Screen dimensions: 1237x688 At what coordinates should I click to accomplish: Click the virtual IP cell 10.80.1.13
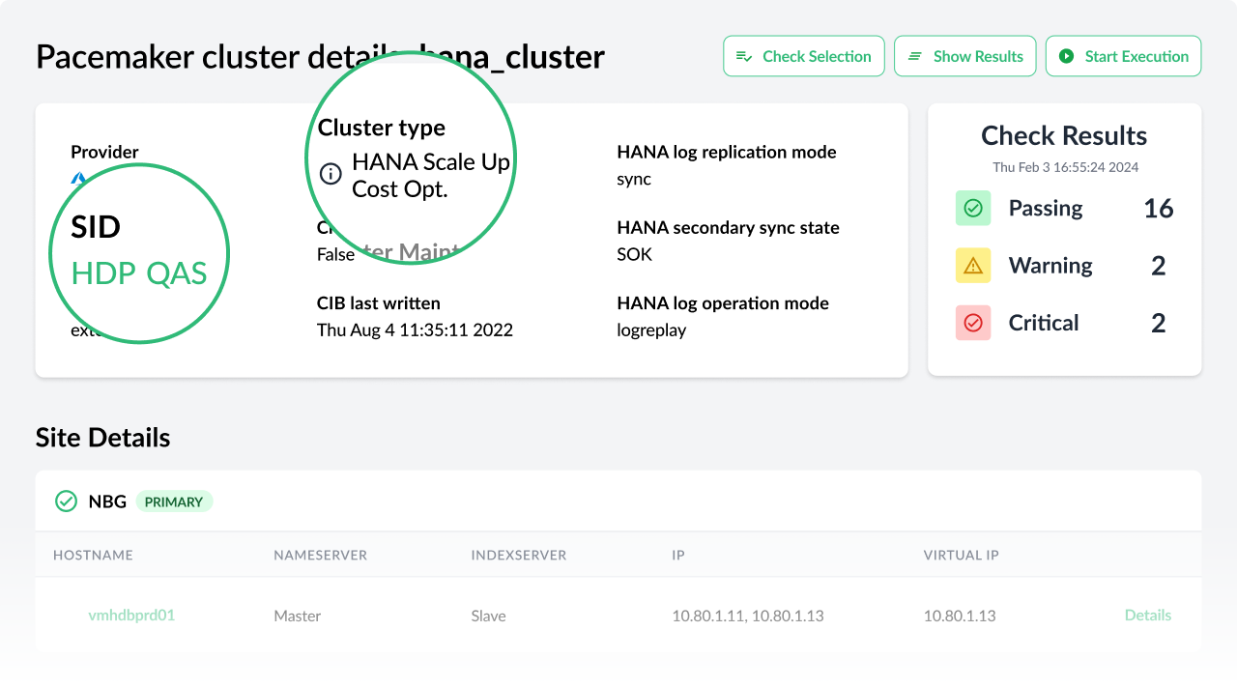(x=960, y=616)
